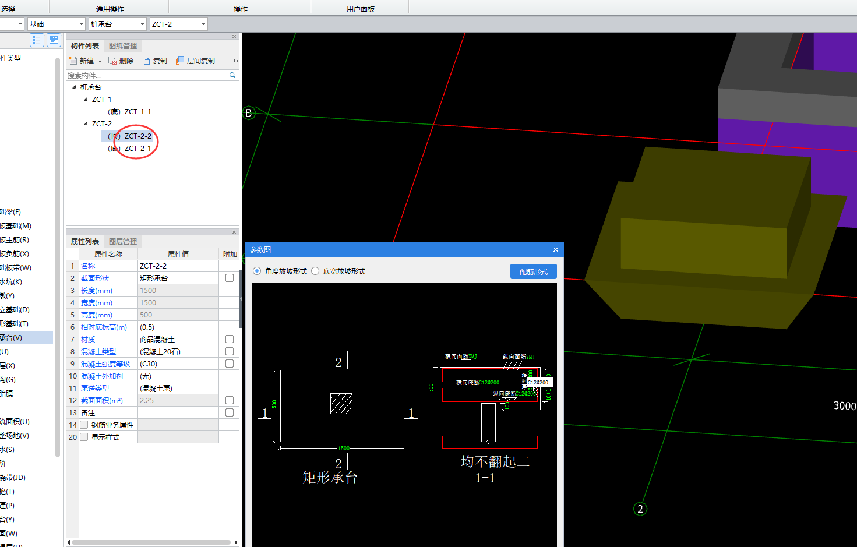Screen dimensions: 857x547
Task: Toggle the 混凝土强度等级 additional checkbox
Action: click(x=230, y=364)
